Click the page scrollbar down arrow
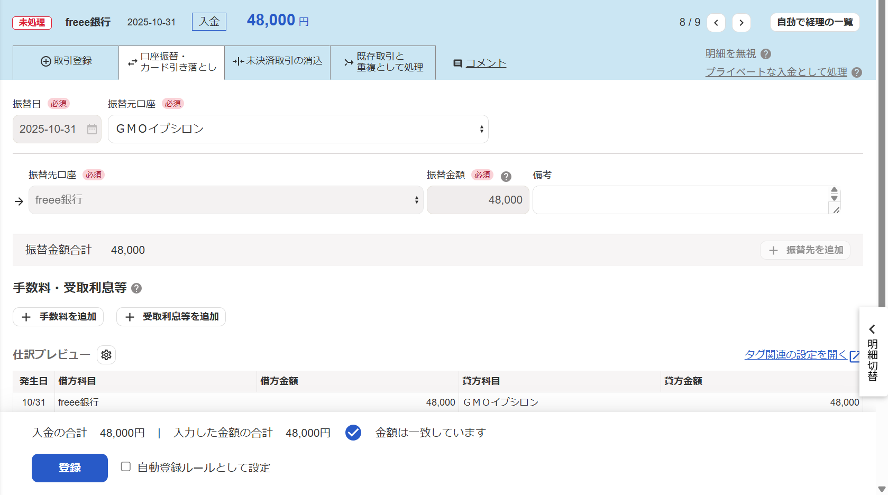This screenshot has height=495, width=888. coord(882,489)
